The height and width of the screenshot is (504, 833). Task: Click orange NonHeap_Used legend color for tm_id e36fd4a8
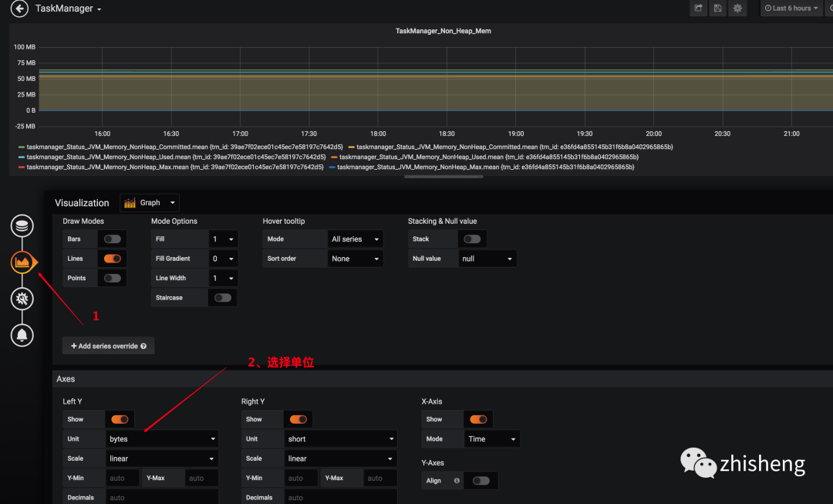tap(334, 157)
